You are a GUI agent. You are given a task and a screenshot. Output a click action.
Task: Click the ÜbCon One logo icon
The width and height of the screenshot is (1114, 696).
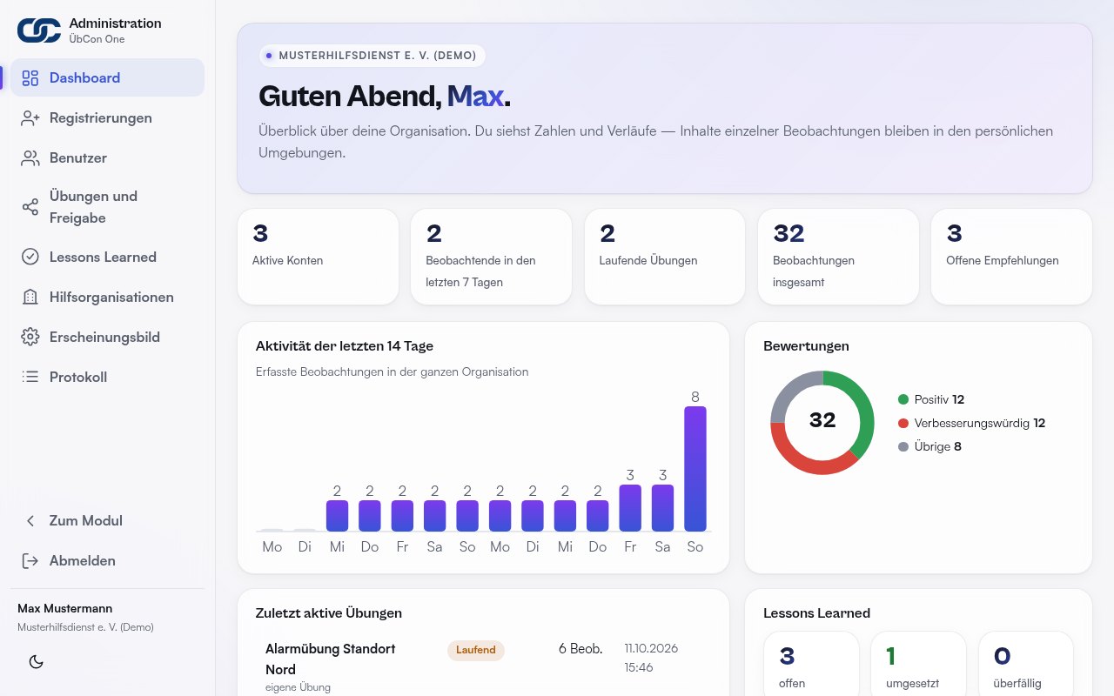39,30
